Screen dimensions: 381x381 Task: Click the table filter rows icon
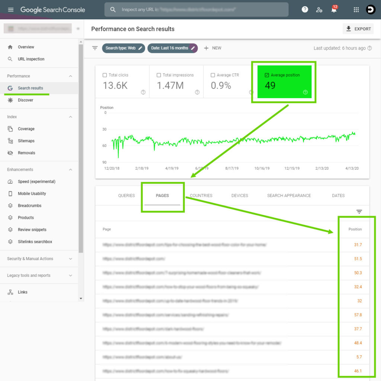359,212
